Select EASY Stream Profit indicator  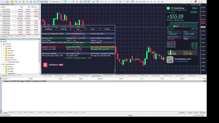coord(13,62)
